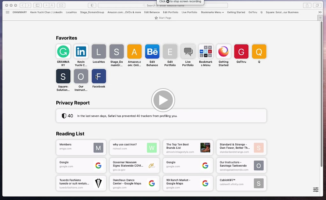The image size is (326, 200).
Task: Click the Search or enter website name field
Action: click(163, 5)
